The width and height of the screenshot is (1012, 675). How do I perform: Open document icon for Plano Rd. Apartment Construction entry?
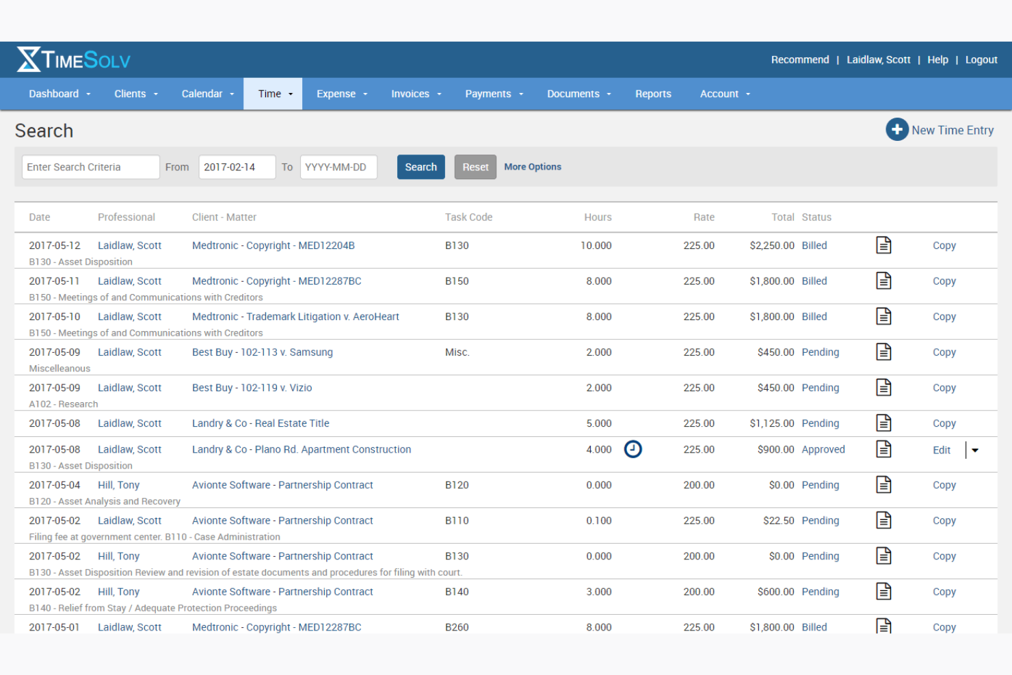(x=883, y=449)
